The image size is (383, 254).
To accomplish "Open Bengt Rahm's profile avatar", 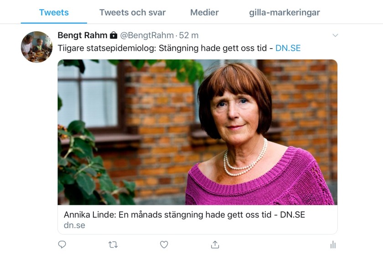I will tap(36, 47).
